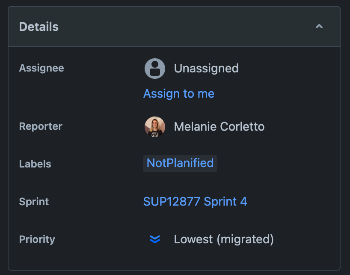
Task: Select the NotPlanified label
Action: [180, 163]
